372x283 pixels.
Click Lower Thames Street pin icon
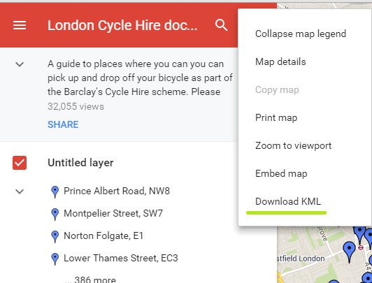tap(55, 259)
